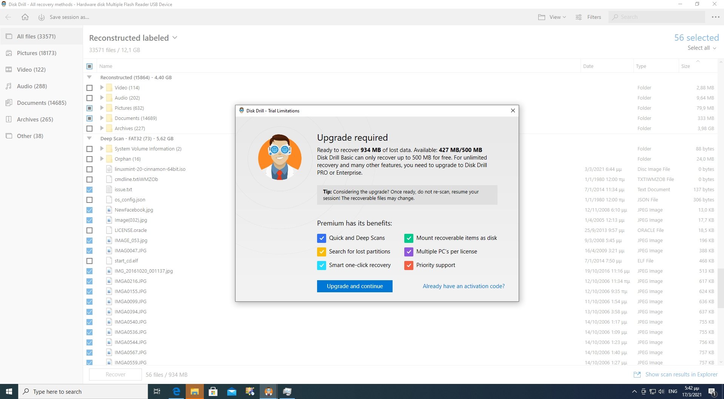
Task: Select the Video category icon
Action: (x=9, y=69)
